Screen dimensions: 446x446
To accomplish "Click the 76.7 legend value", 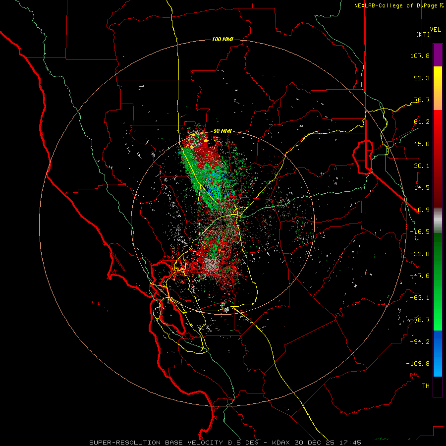I will pos(422,100).
